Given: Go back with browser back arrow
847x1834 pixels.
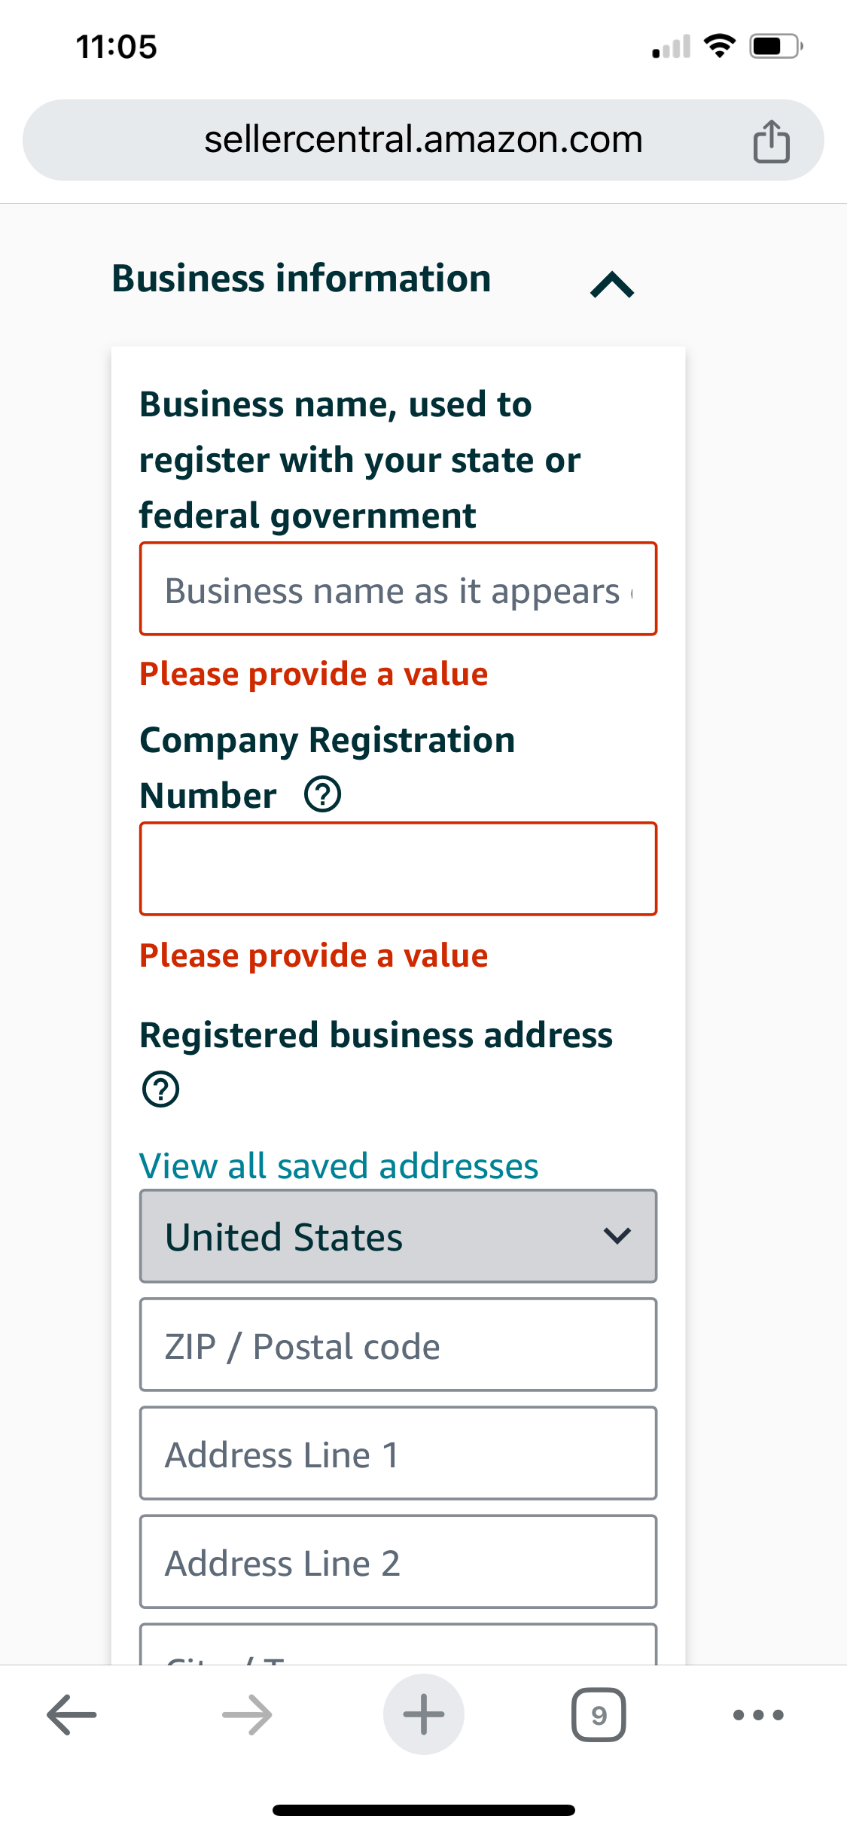Looking at the screenshot, I should pyautogui.click(x=72, y=1714).
